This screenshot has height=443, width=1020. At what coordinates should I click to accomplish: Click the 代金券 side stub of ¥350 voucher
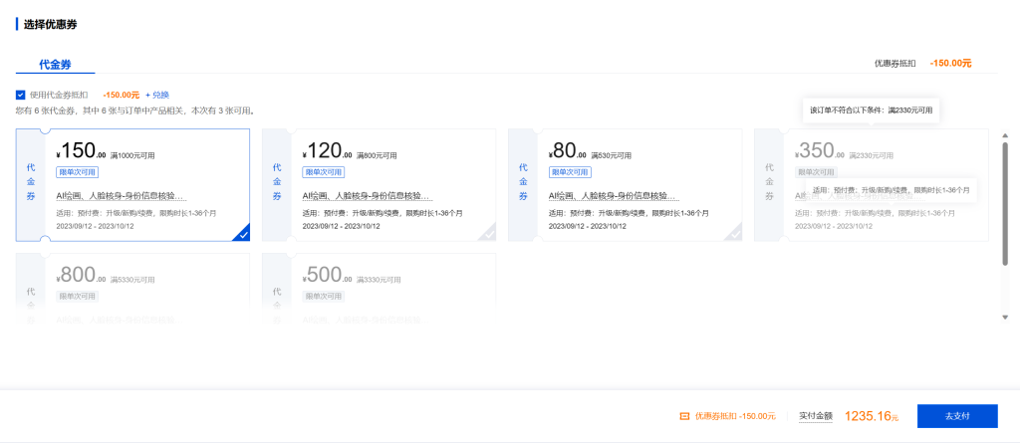[x=769, y=184]
